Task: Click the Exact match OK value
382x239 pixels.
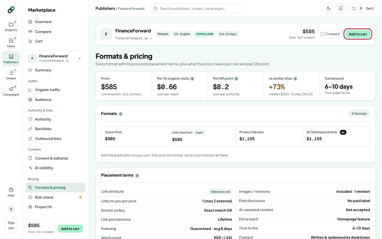Action: (218, 210)
